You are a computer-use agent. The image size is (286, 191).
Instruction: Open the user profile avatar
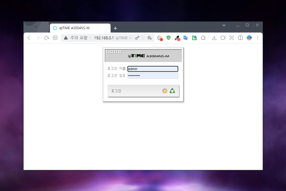tap(249, 38)
